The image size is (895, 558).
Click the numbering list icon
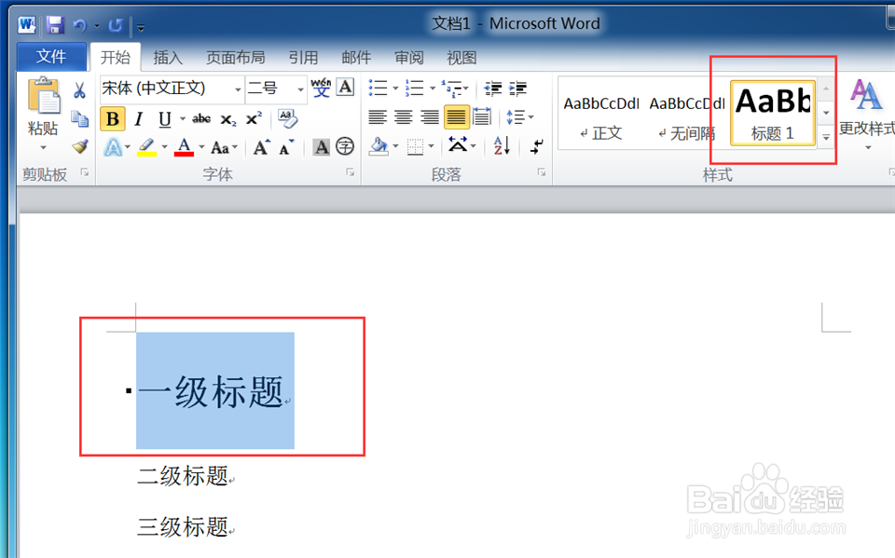coord(414,88)
